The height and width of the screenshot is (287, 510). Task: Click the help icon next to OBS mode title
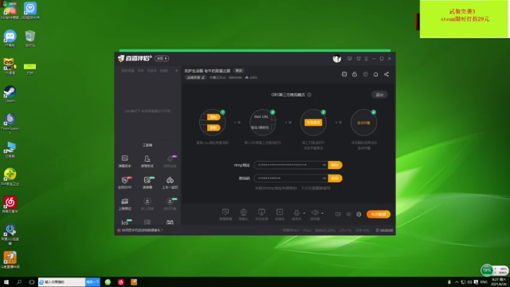(309, 95)
